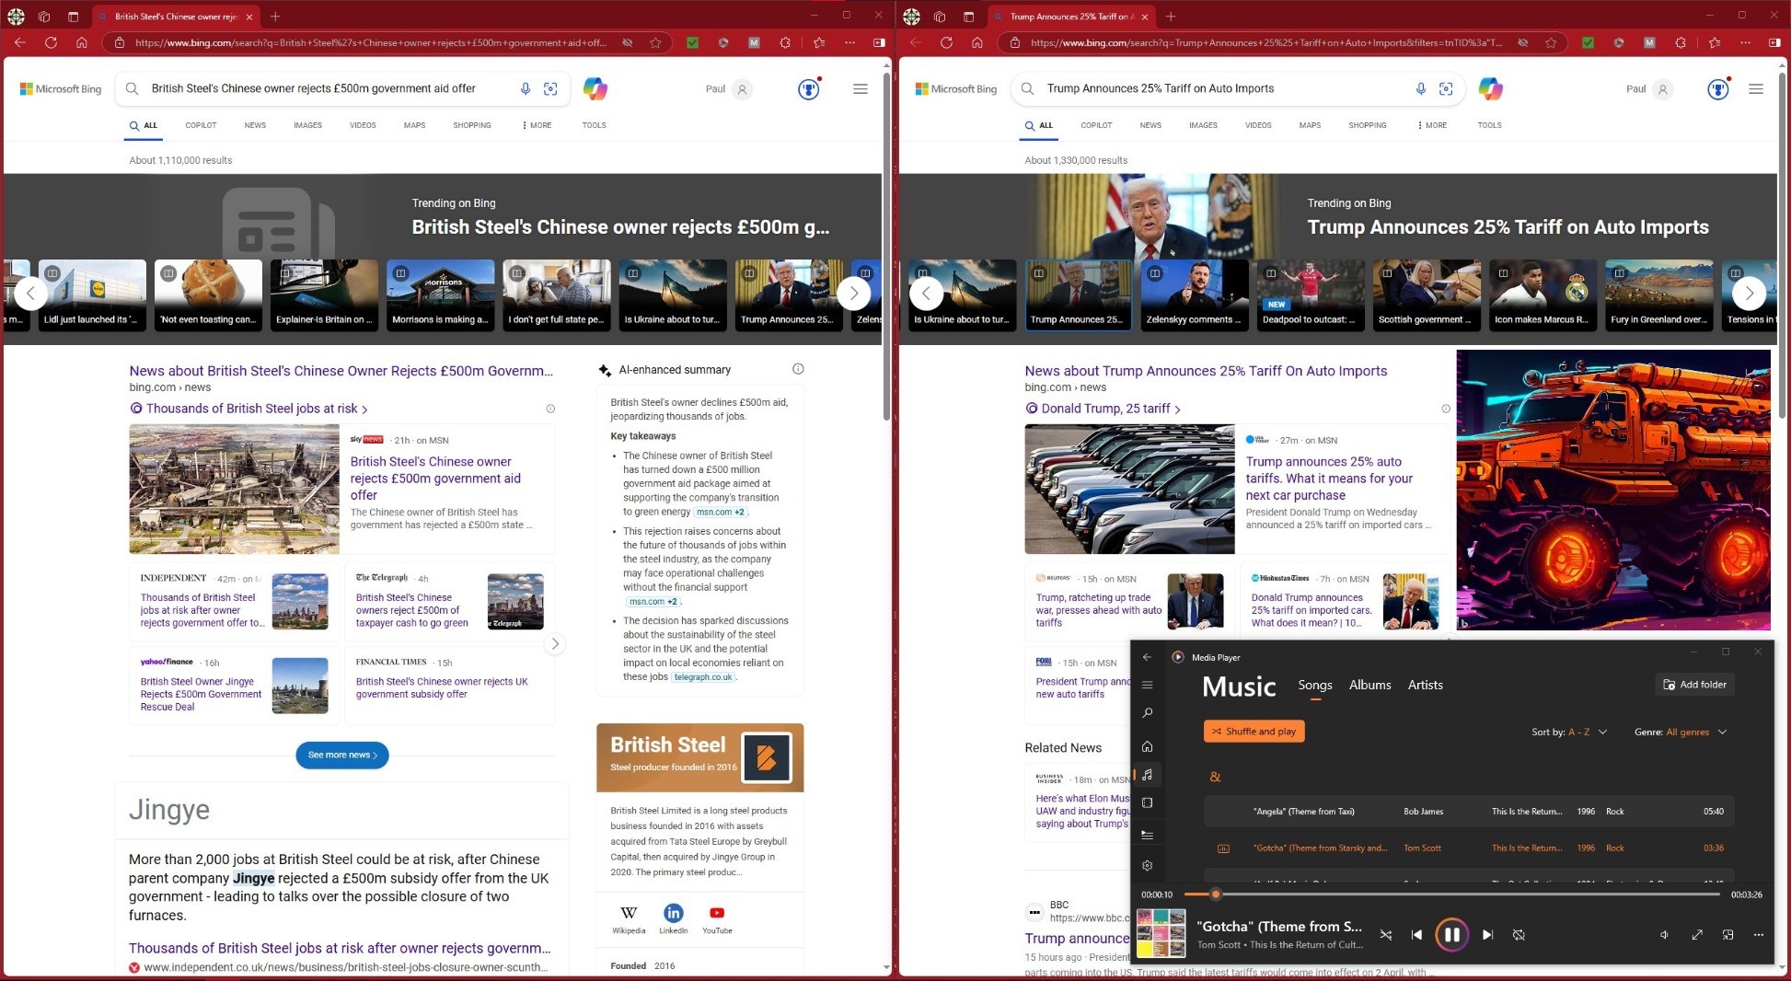Open Extensions puzzle icon in left browser

(785, 42)
